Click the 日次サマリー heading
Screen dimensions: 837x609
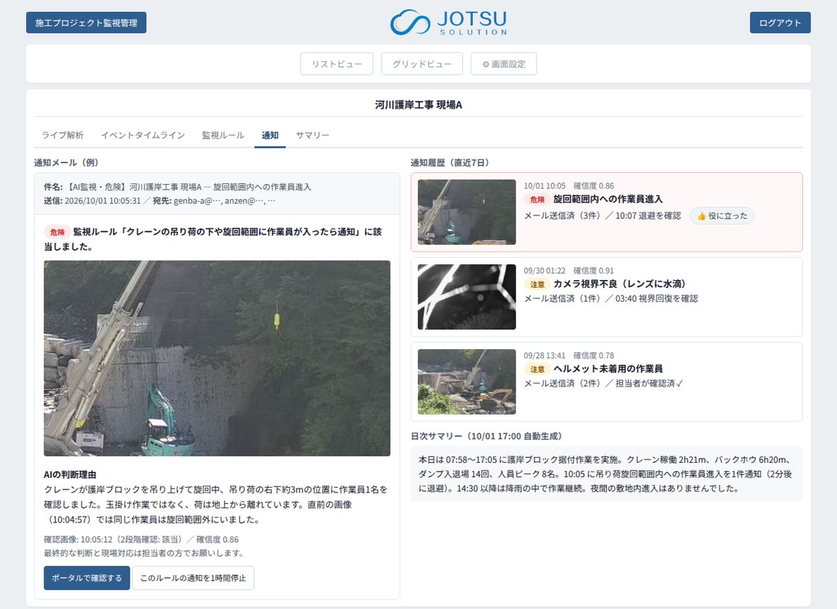click(x=486, y=436)
